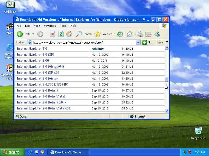Expand the Mail dropdown arrow
The height and width of the screenshot is (156, 209).
pyautogui.click(x=134, y=34)
